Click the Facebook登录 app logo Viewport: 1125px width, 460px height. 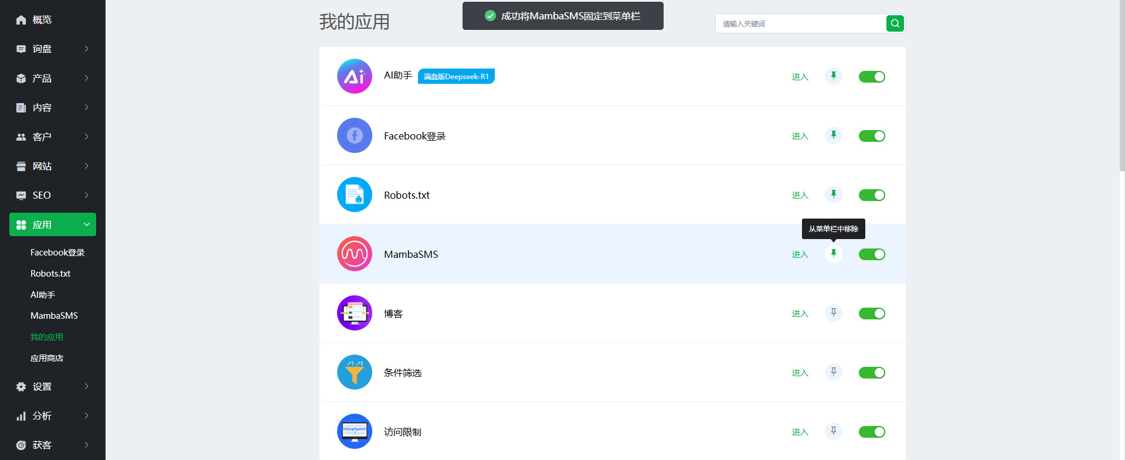[355, 135]
